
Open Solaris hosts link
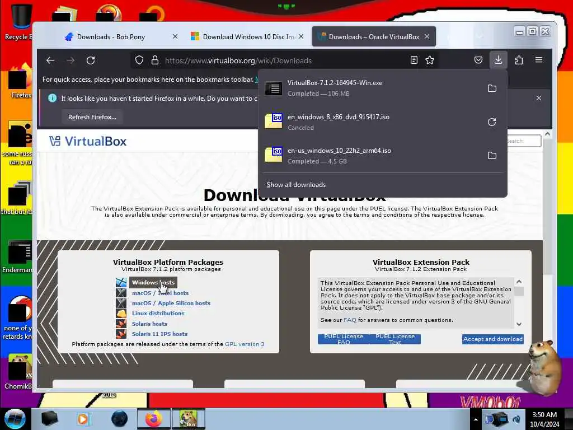pos(149,324)
